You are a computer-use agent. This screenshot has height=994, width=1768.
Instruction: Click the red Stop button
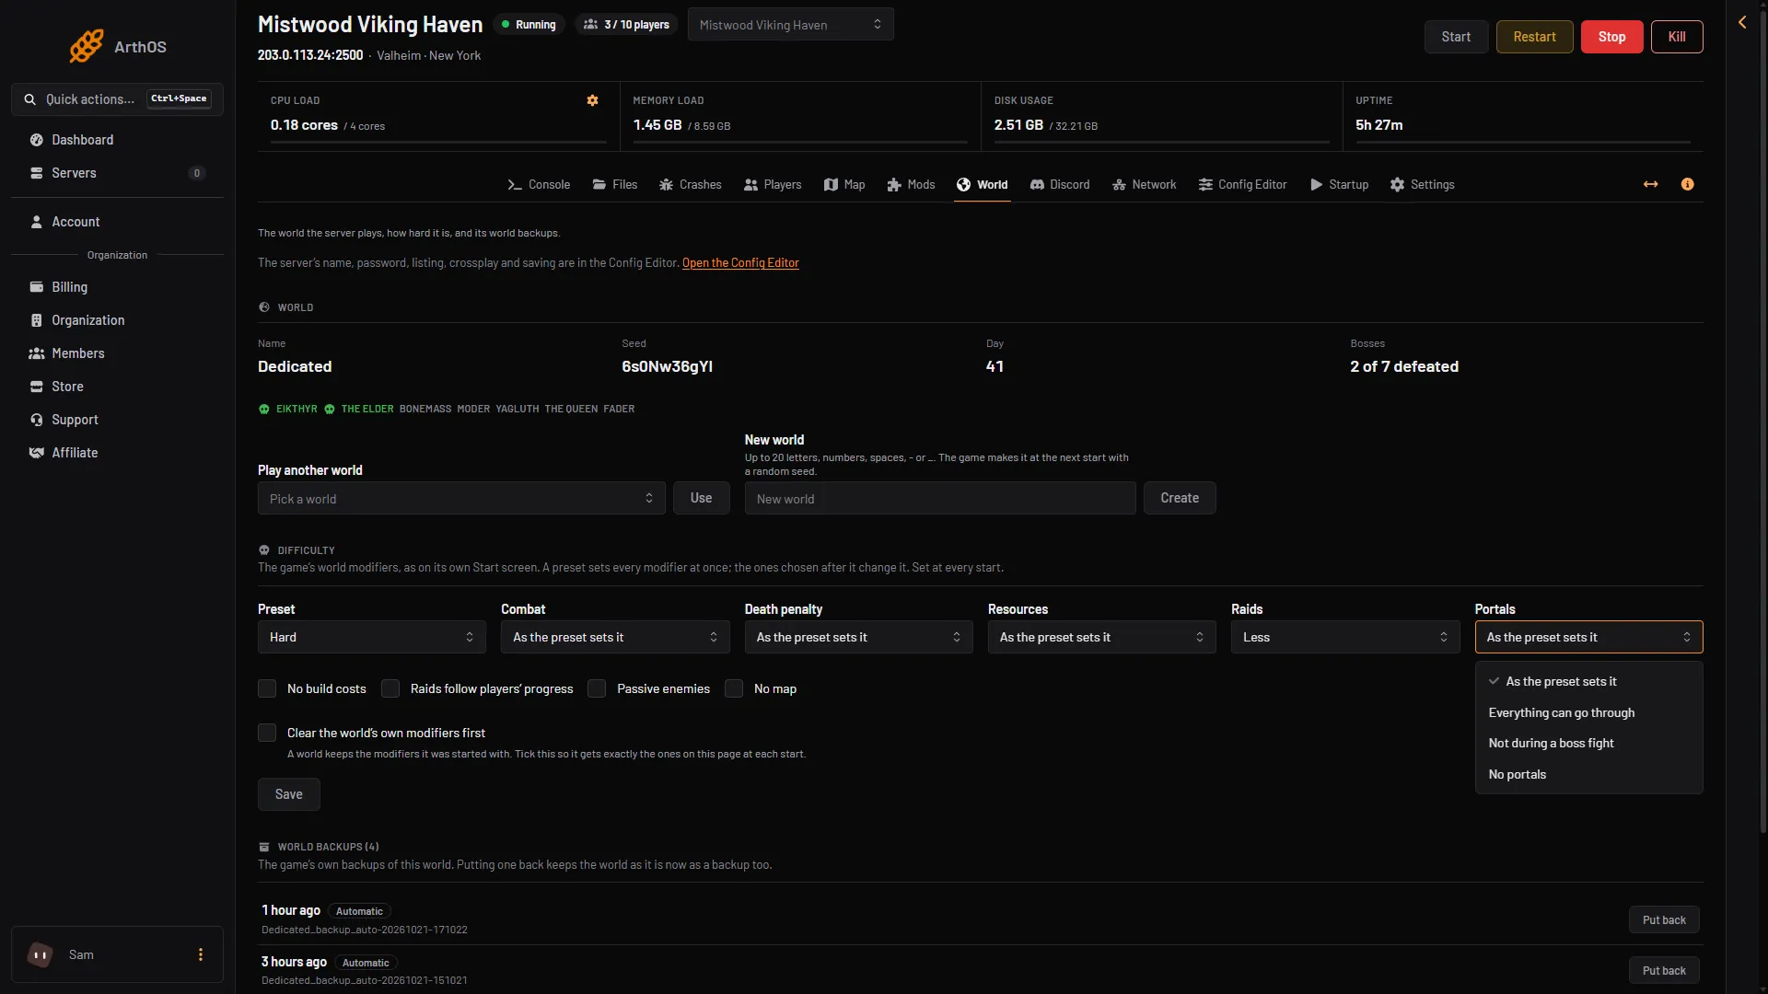1611,37
